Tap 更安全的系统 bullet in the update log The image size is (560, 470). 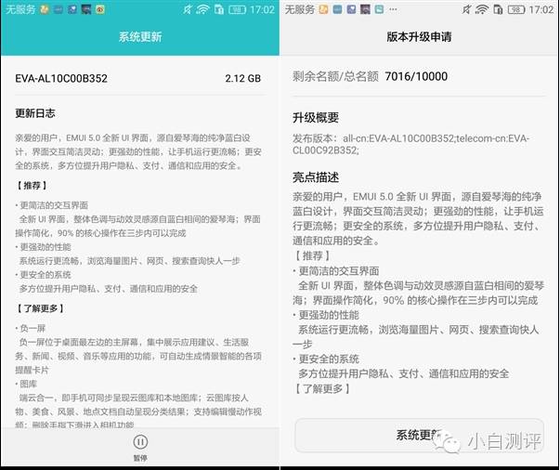[43, 275]
